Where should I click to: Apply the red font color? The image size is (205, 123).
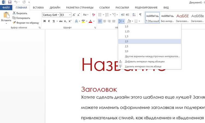pyautogui.click(x=90, y=21)
